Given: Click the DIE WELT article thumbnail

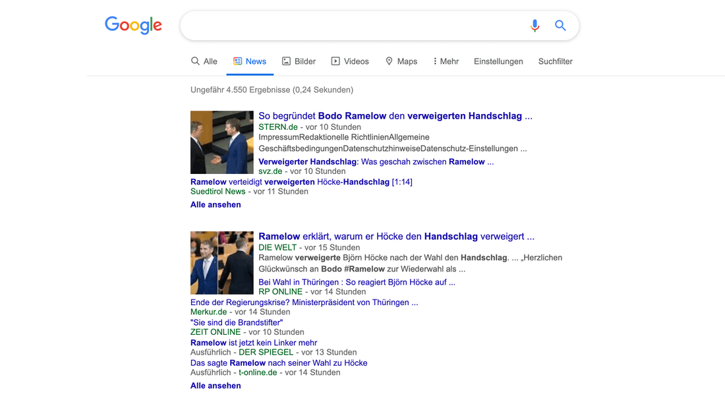Looking at the screenshot, I should point(221,262).
